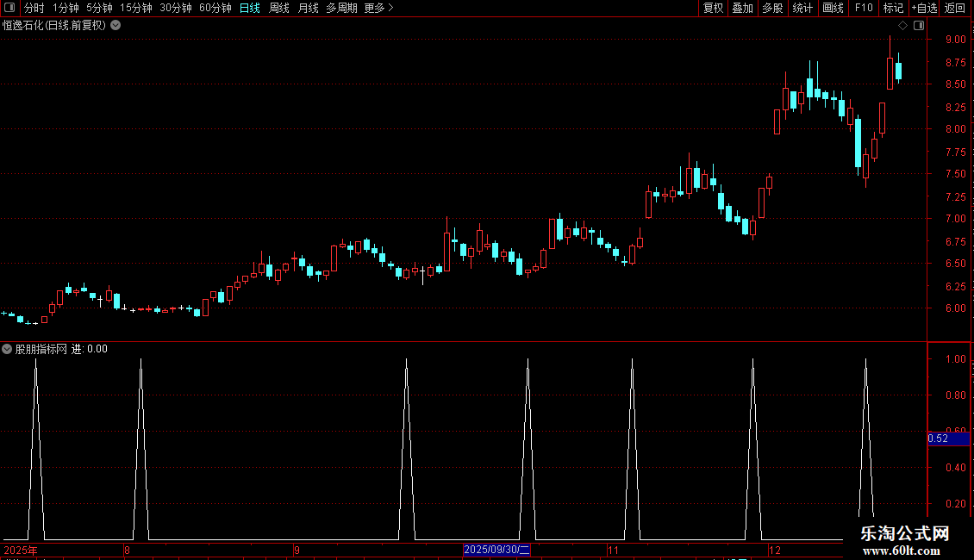The width and height of the screenshot is (974, 560).
Task: Click the 7.50 price axis label
Action: pos(955,174)
